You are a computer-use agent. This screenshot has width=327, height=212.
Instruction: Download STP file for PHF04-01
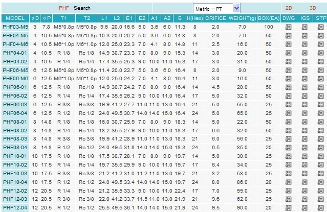pyautogui.click(x=320, y=53)
